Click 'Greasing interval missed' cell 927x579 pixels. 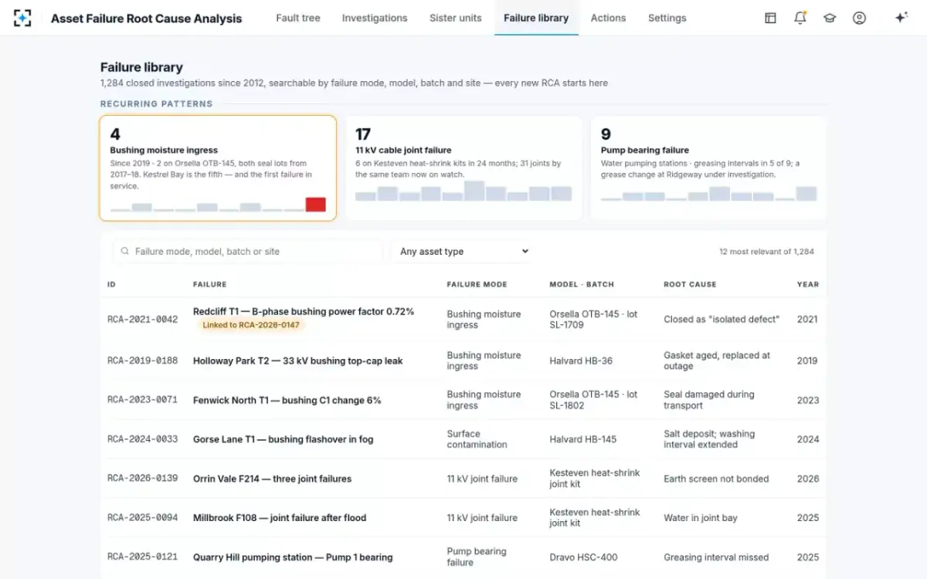(x=716, y=557)
